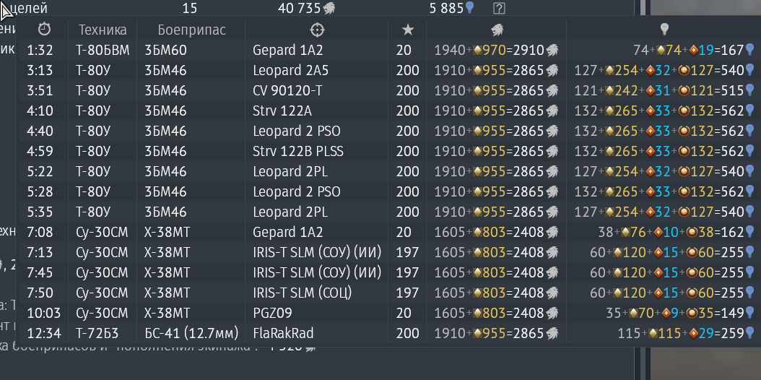The height and width of the screenshot is (380, 761).
Task: Click the Боеприпас column header
Action: [192, 30]
